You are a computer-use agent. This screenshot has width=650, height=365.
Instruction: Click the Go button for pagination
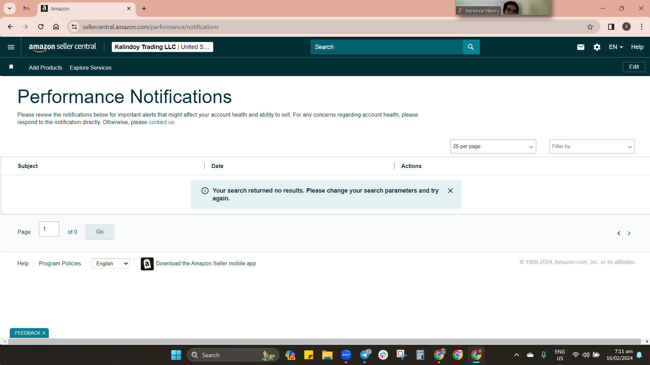pos(100,232)
